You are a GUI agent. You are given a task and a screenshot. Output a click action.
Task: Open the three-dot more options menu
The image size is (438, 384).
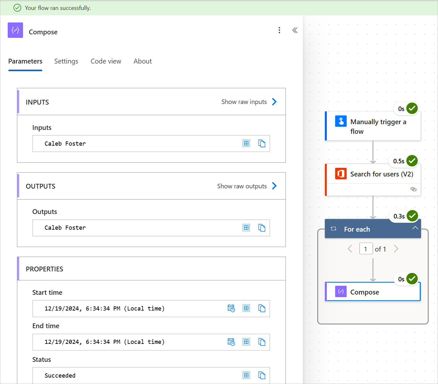[279, 30]
